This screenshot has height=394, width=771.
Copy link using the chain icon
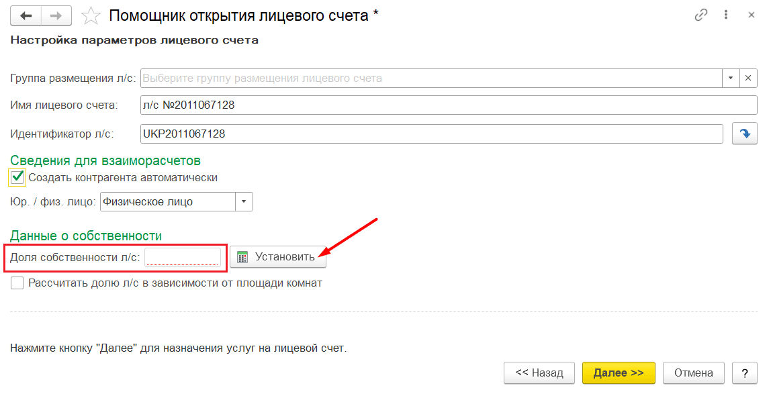click(x=700, y=15)
